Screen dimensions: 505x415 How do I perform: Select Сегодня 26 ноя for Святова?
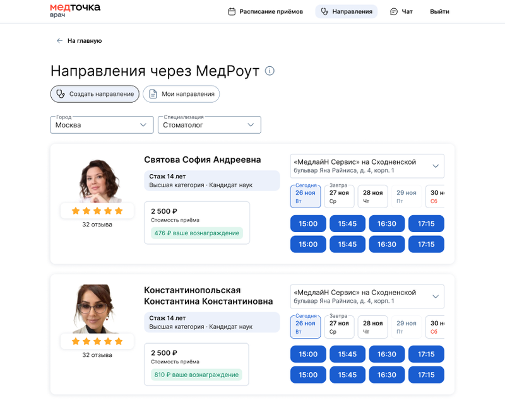coord(306,196)
